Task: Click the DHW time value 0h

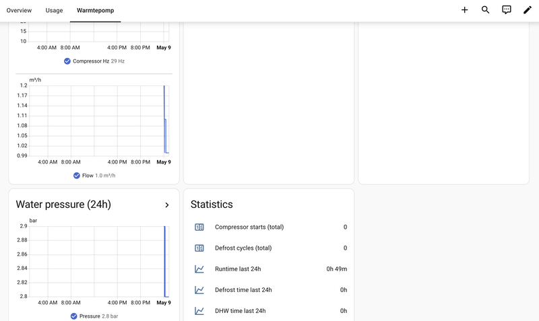Action: (x=344, y=311)
